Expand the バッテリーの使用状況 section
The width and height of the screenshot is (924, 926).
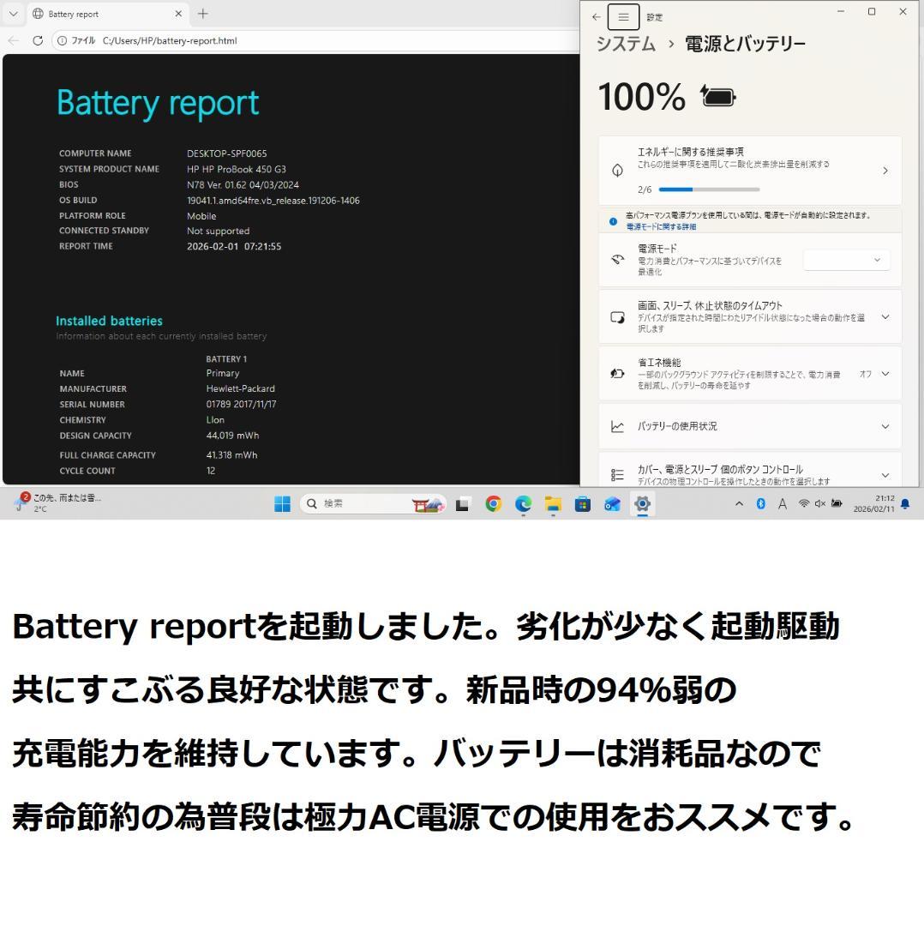pos(885,426)
